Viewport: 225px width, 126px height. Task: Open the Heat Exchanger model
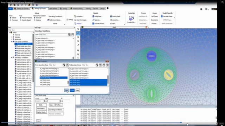click(x=81, y=20)
